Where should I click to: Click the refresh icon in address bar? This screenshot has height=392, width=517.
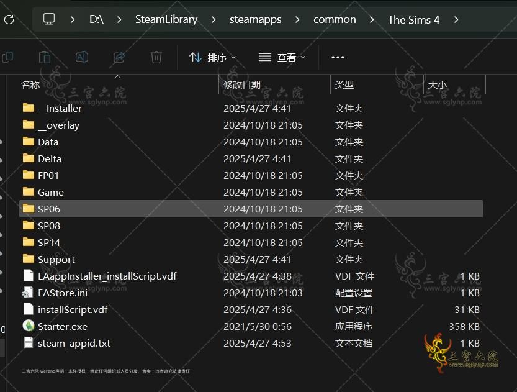9,19
